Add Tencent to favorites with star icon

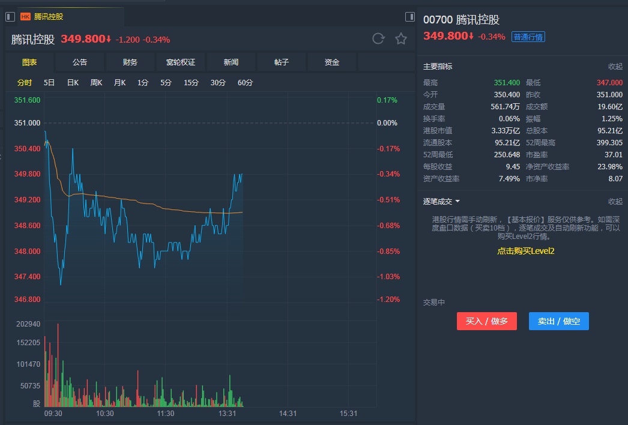coord(401,39)
